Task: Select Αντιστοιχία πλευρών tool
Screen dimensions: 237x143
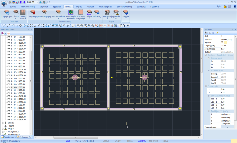Action: [70, 15]
